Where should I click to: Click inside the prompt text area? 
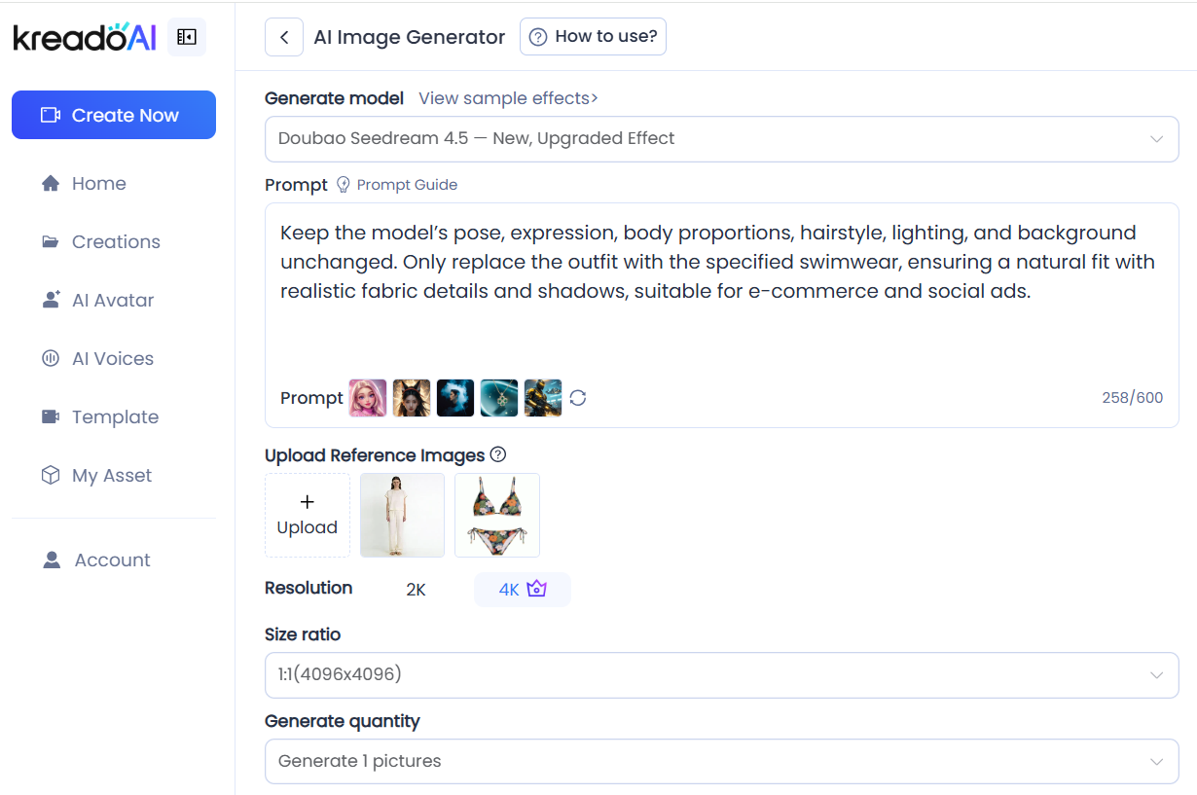click(x=720, y=321)
